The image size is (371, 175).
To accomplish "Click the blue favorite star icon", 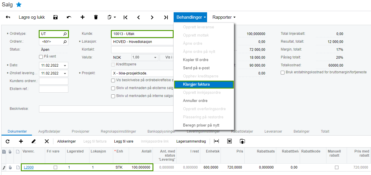I will [x=19, y=5].
